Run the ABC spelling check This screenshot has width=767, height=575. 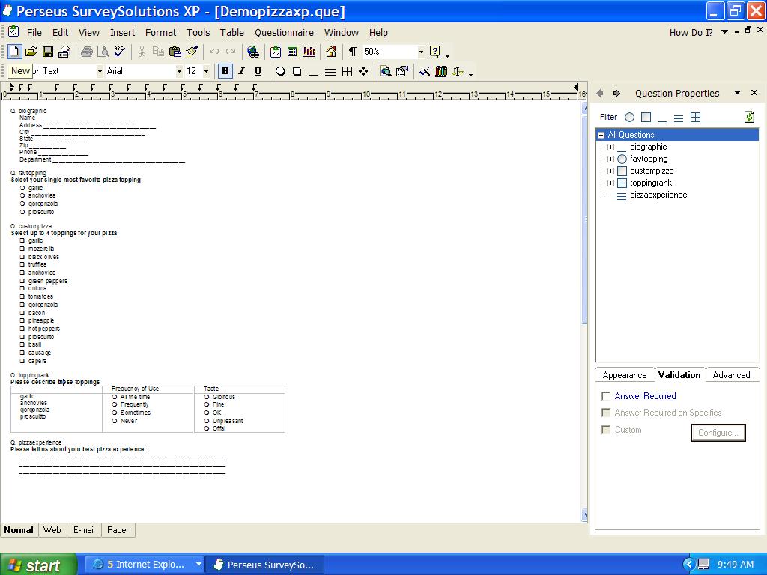coord(119,52)
